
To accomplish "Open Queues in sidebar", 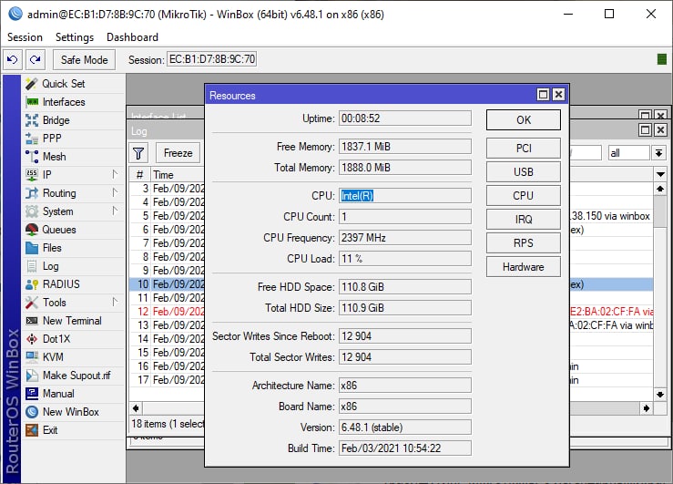I will [59, 230].
